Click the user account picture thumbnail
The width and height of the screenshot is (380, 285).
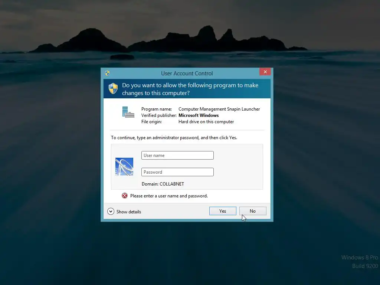(x=124, y=167)
